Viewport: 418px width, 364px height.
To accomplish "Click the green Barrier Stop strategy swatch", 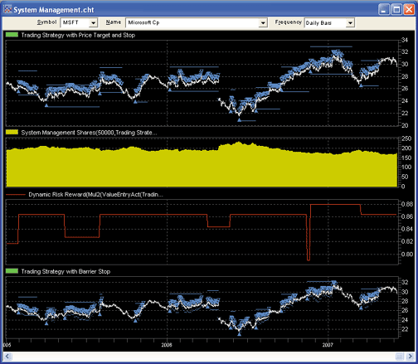I will [x=12, y=271].
